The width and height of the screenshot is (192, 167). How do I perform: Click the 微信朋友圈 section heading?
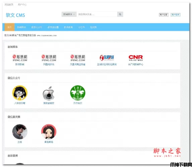(14, 117)
